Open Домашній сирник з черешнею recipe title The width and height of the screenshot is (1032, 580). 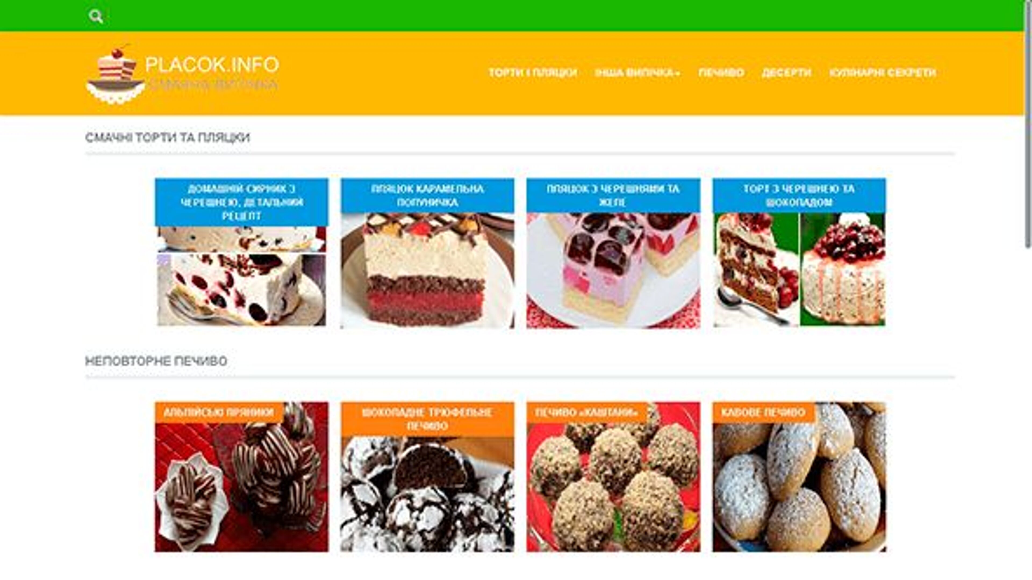click(x=242, y=202)
